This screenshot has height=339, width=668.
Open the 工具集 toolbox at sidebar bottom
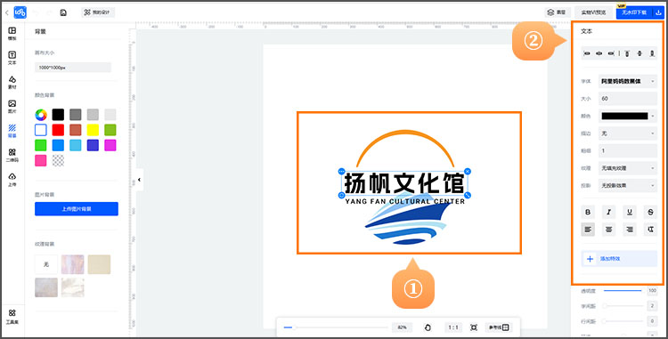(x=12, y=317)
